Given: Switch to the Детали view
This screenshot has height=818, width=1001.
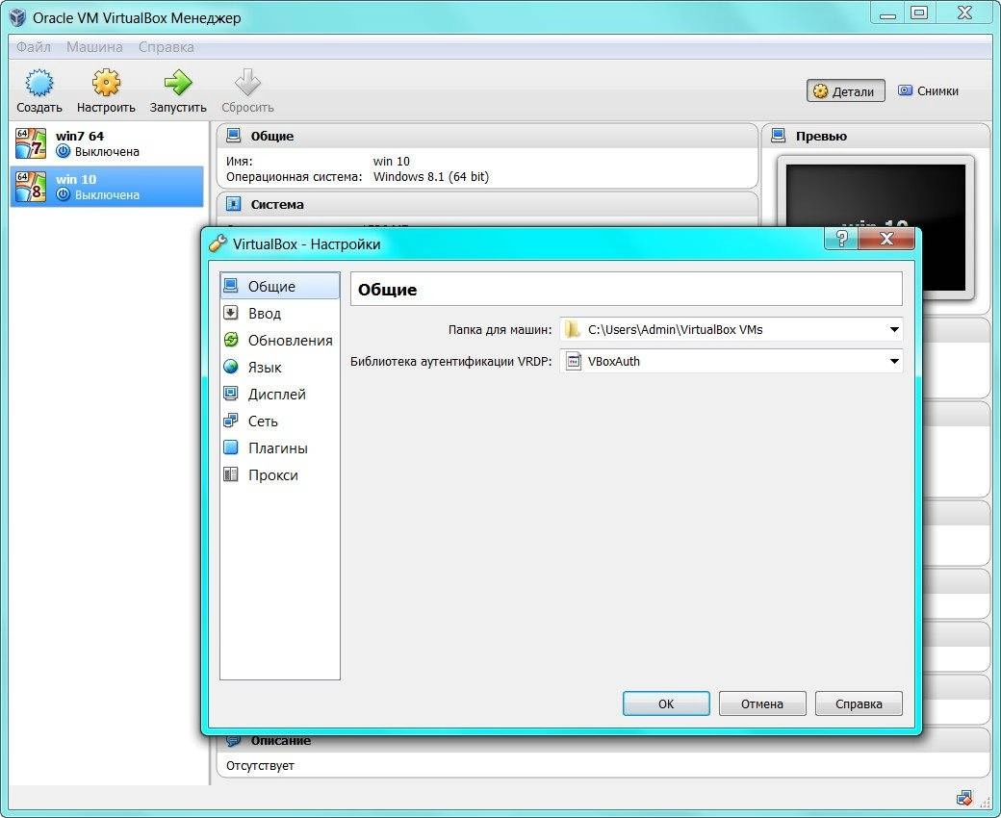Looking at the screenshot, I should pos(845,91).
